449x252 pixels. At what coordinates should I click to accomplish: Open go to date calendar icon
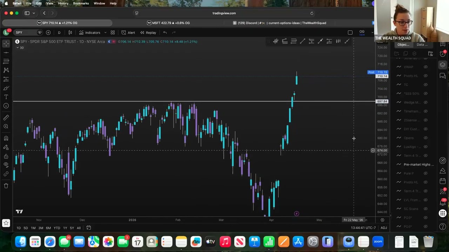pos(89,228)
